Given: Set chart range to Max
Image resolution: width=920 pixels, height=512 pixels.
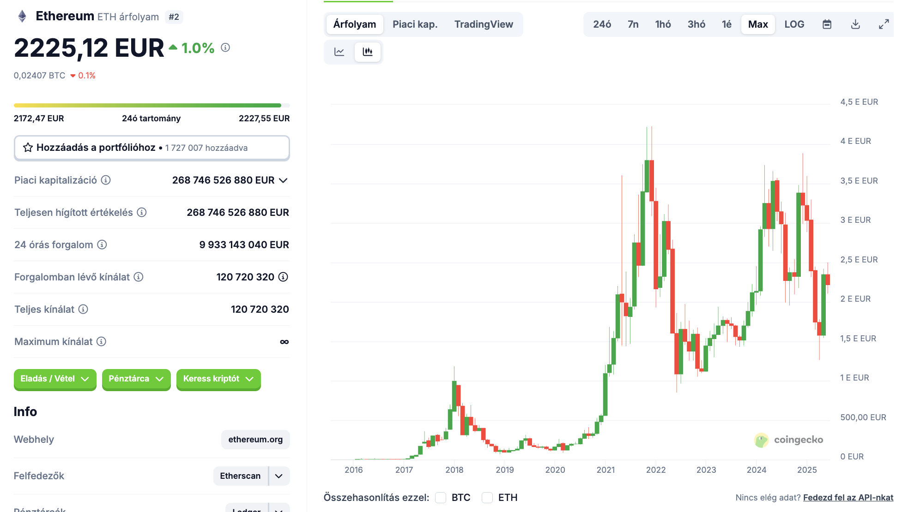Looking at the screenshot, I should [x=758, y=24].
